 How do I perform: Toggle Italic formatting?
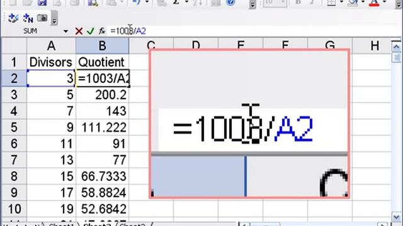tap(312, 3)
